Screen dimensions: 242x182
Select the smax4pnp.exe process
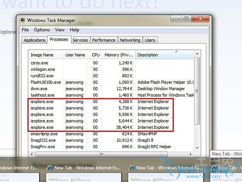tap(111, 134)
